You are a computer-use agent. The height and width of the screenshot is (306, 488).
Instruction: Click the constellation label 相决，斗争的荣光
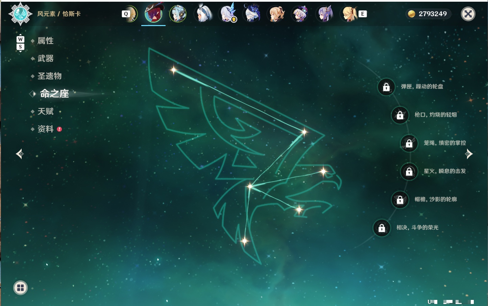click(x=417, y=228)
